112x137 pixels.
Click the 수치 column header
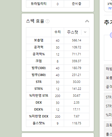(x=57, y=32)
